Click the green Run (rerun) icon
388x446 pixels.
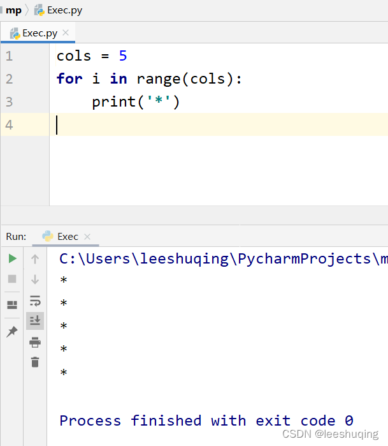[x=12, y=258]
